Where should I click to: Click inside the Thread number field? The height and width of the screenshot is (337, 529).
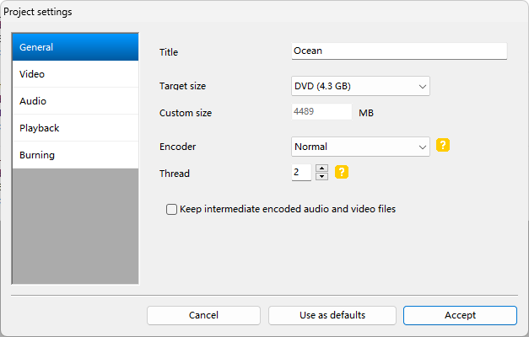coord(301,173)
